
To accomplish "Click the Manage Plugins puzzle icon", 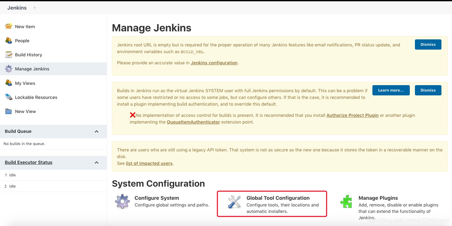I will coord(346,202).
